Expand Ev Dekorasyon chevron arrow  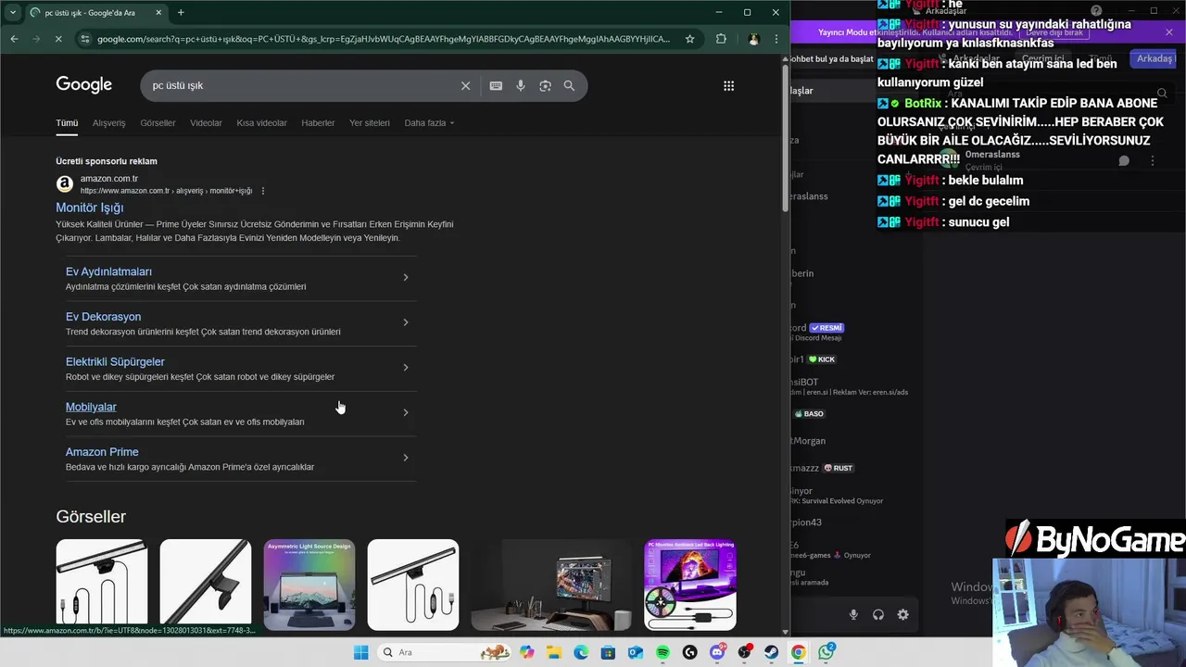click(406, 322)
